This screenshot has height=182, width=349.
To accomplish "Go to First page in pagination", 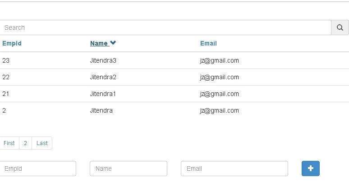I will tap(9, 143).
